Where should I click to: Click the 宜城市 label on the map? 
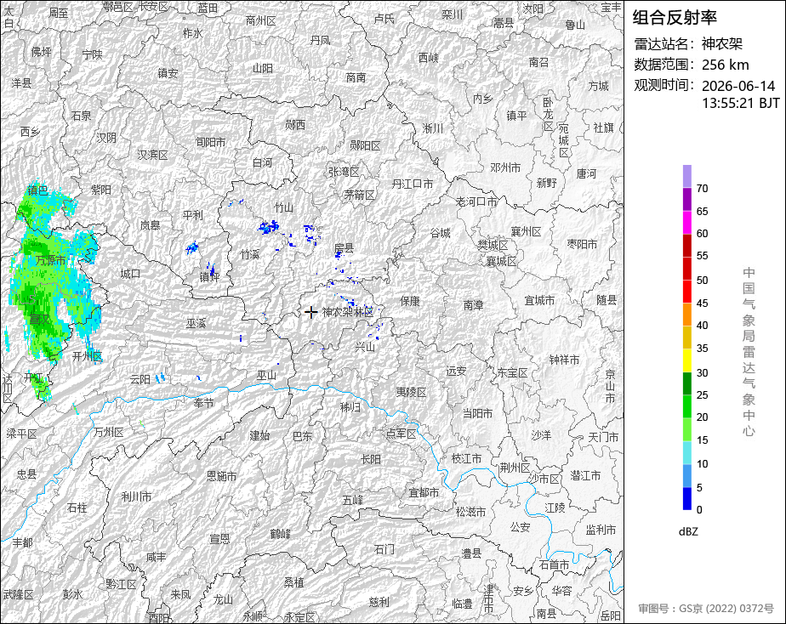[x=540, y=300]
